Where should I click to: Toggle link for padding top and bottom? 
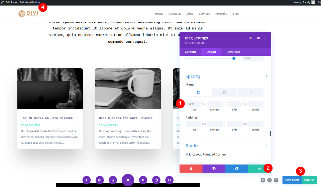204,124
